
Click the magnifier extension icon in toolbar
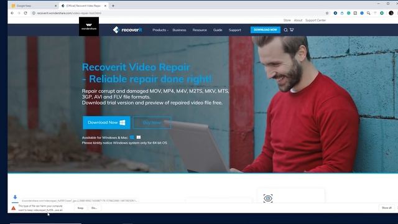[369, 13]
